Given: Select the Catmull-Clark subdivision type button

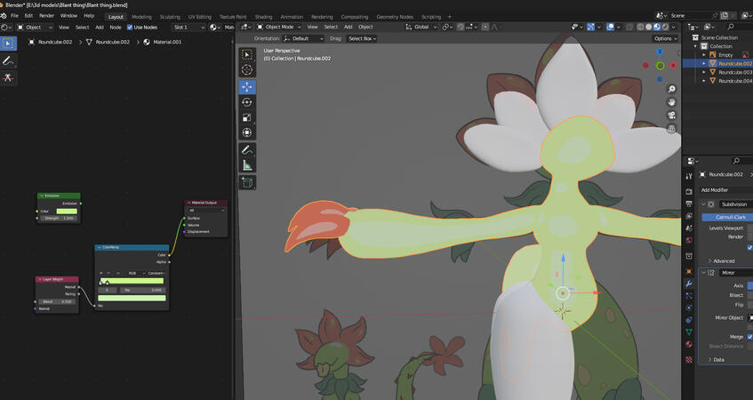Looking at the screenshot, I should click(727, 217).
